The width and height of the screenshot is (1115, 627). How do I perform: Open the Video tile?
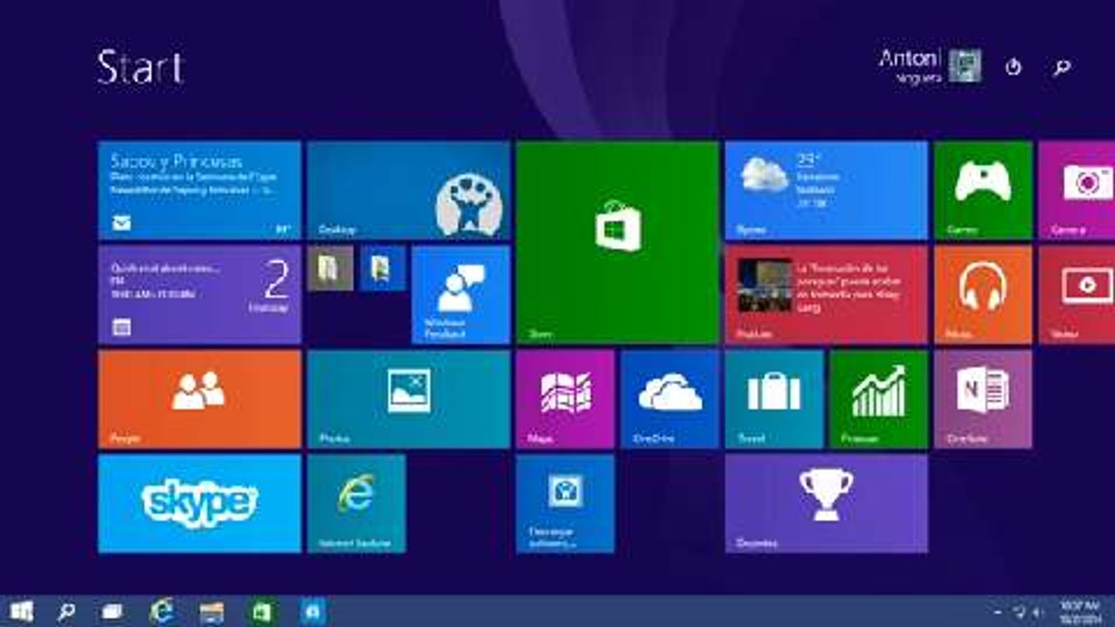(x=1078, y=295)
